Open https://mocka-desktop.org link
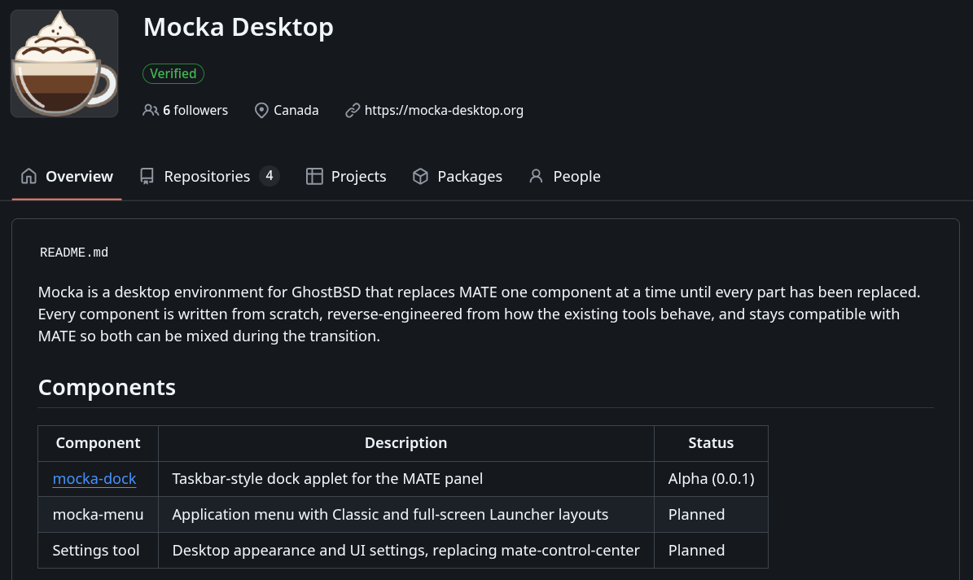 click(444, 110)
